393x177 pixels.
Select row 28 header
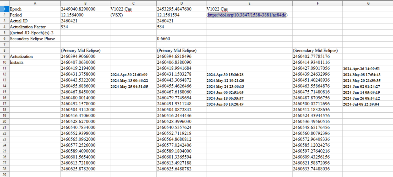(4, 169)
